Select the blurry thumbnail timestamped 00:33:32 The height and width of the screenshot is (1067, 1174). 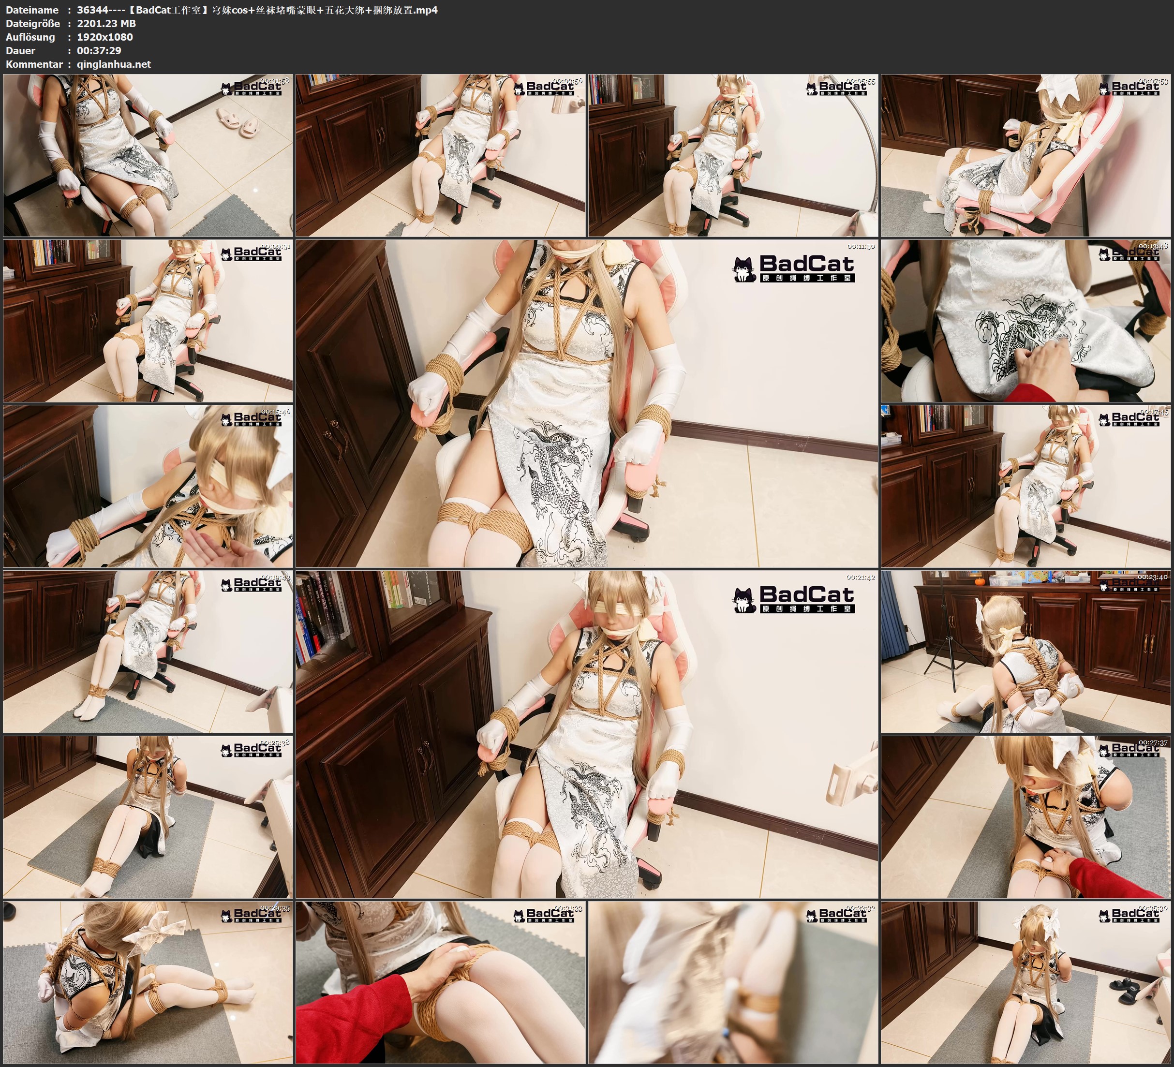tap(732, 982)
